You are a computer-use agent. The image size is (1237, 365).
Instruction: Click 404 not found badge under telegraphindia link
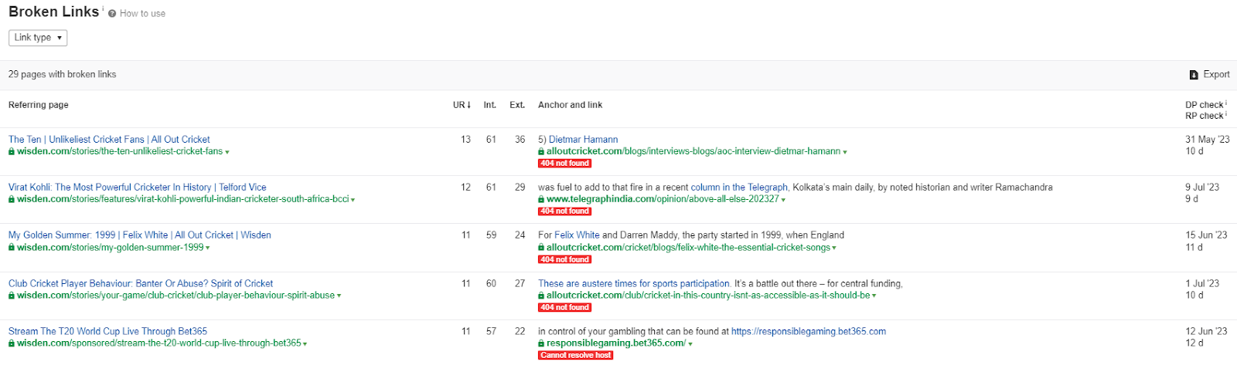tap(564, 211)
